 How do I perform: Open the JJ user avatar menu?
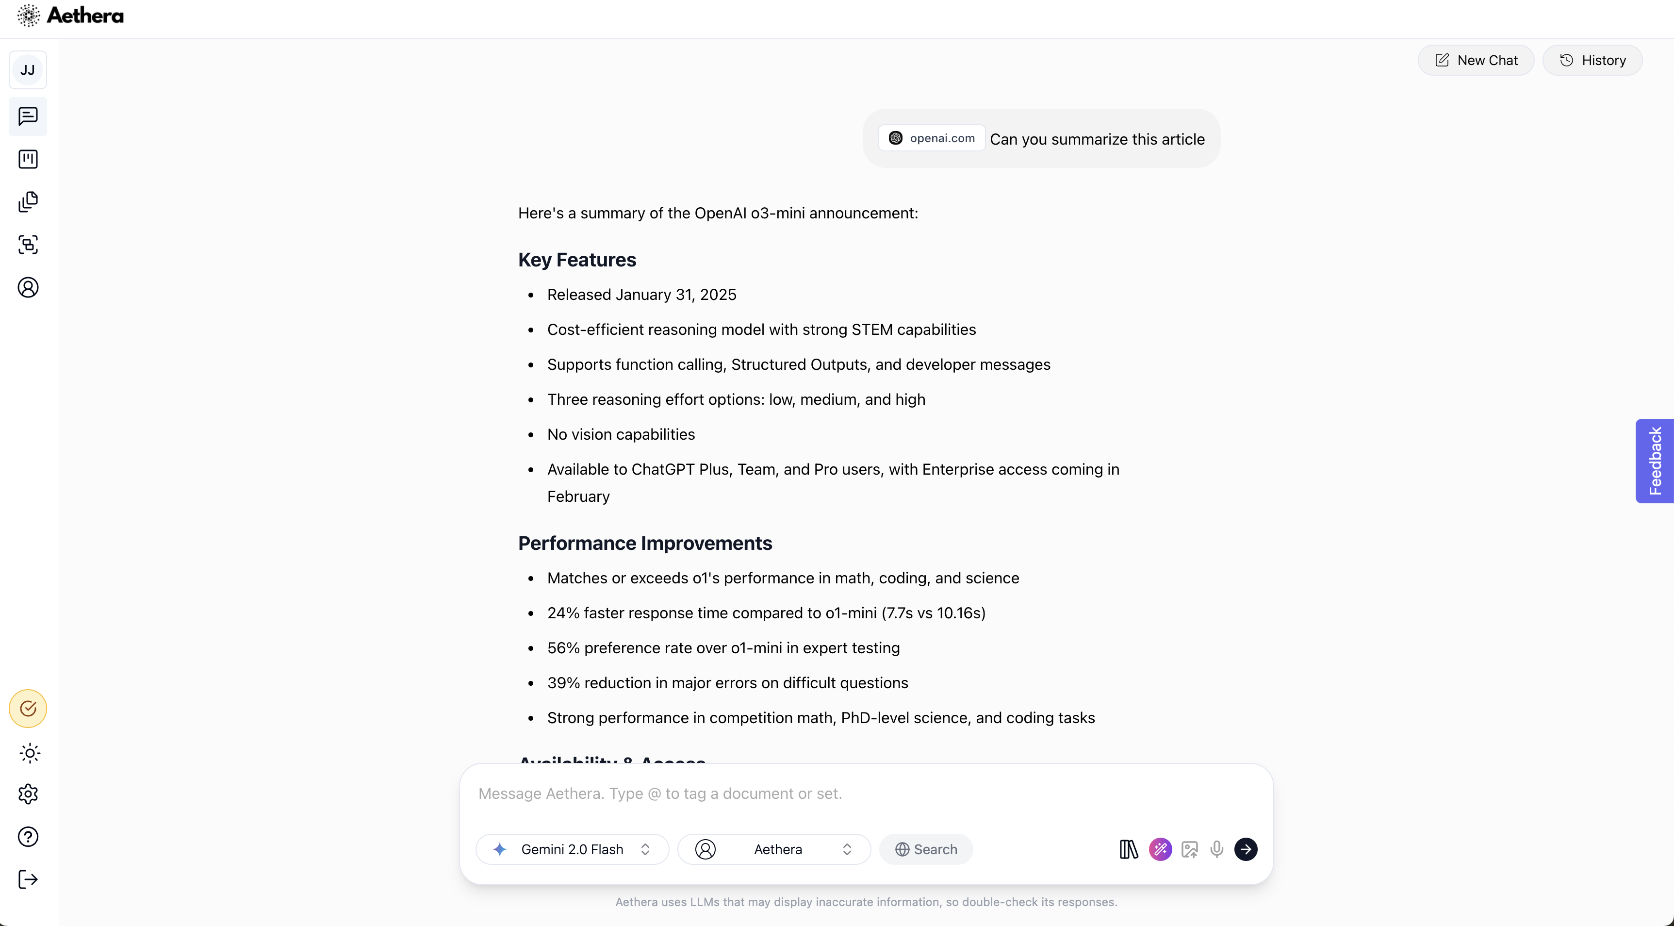28,69
